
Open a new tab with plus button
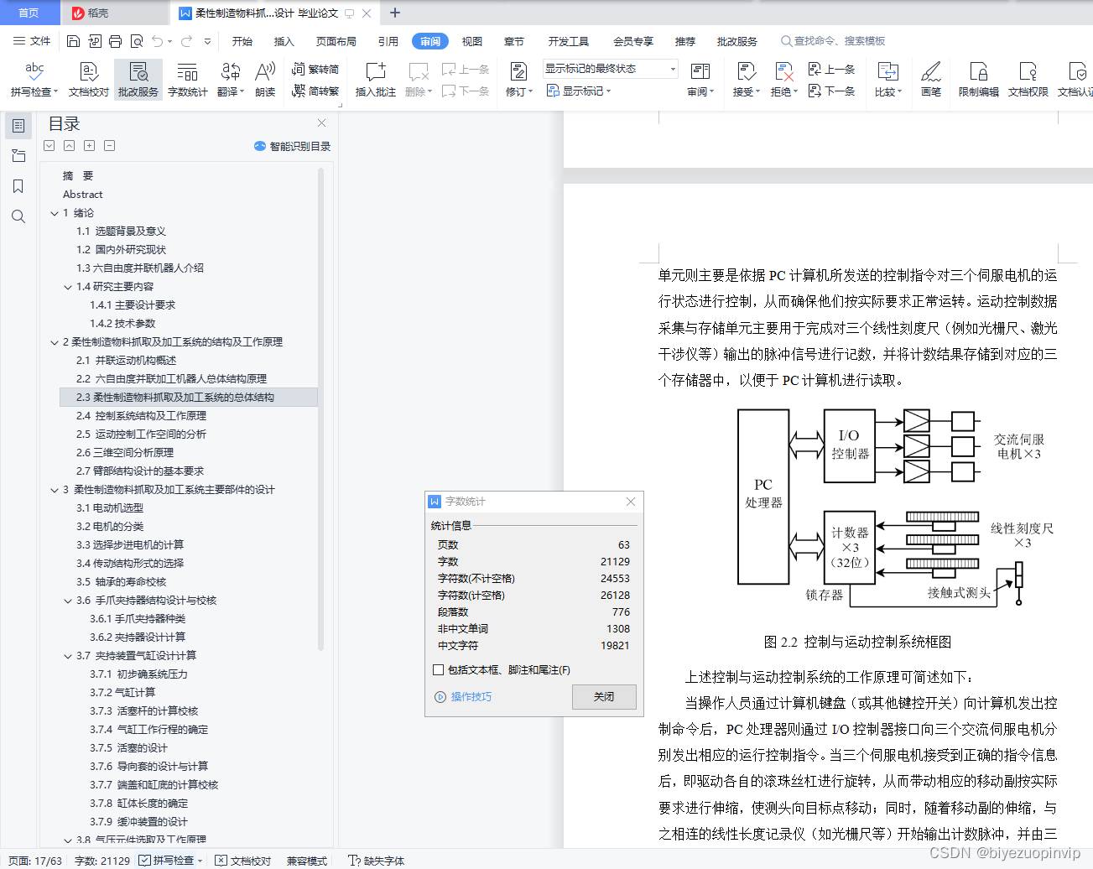(395, 13)
